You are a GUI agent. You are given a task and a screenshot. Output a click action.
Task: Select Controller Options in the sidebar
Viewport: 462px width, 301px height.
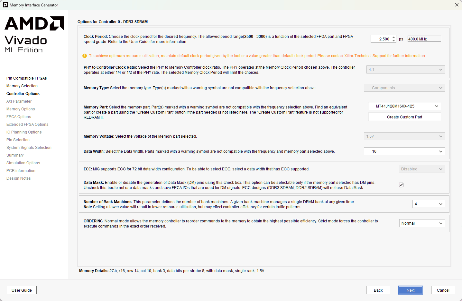pos(23,94)
